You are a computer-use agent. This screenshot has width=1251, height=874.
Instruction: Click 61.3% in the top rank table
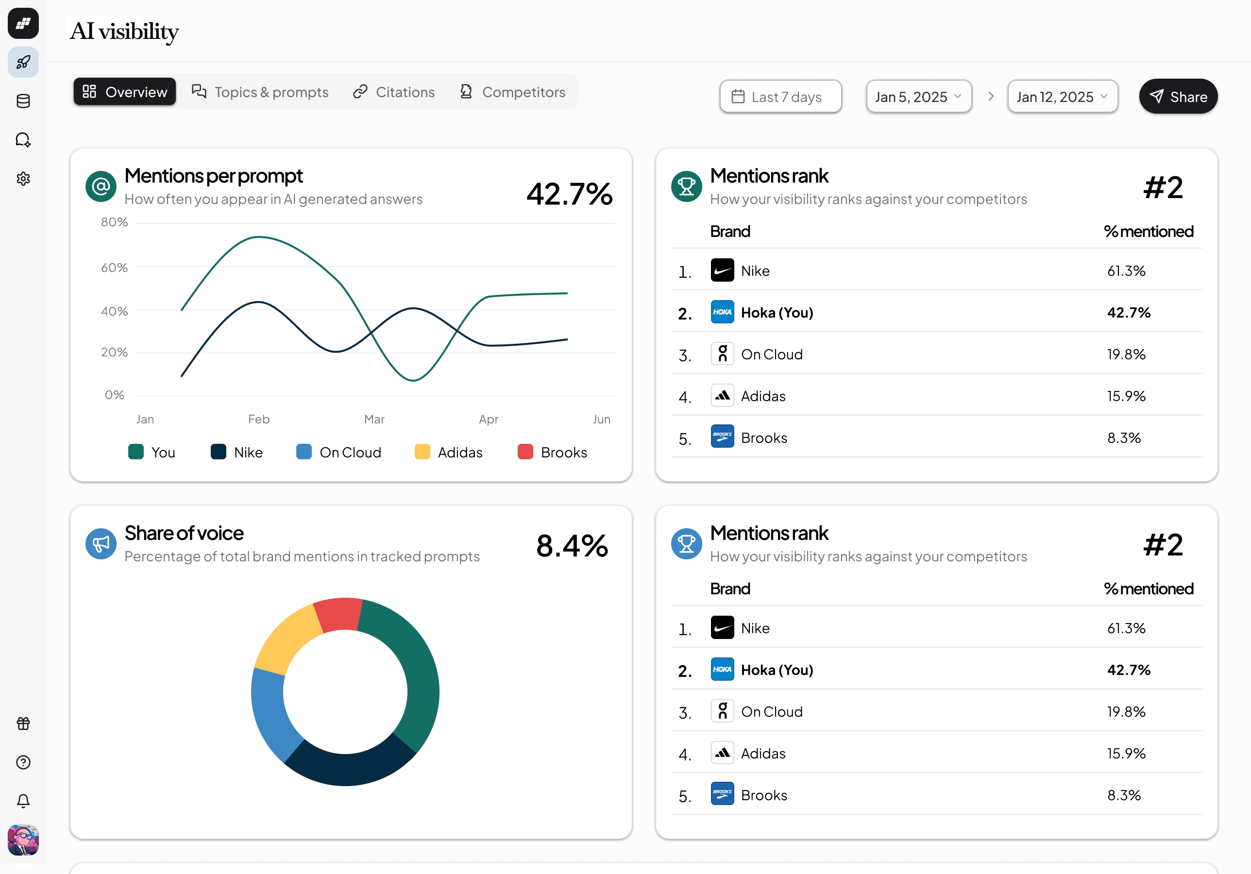click(x=1126, y=271)
